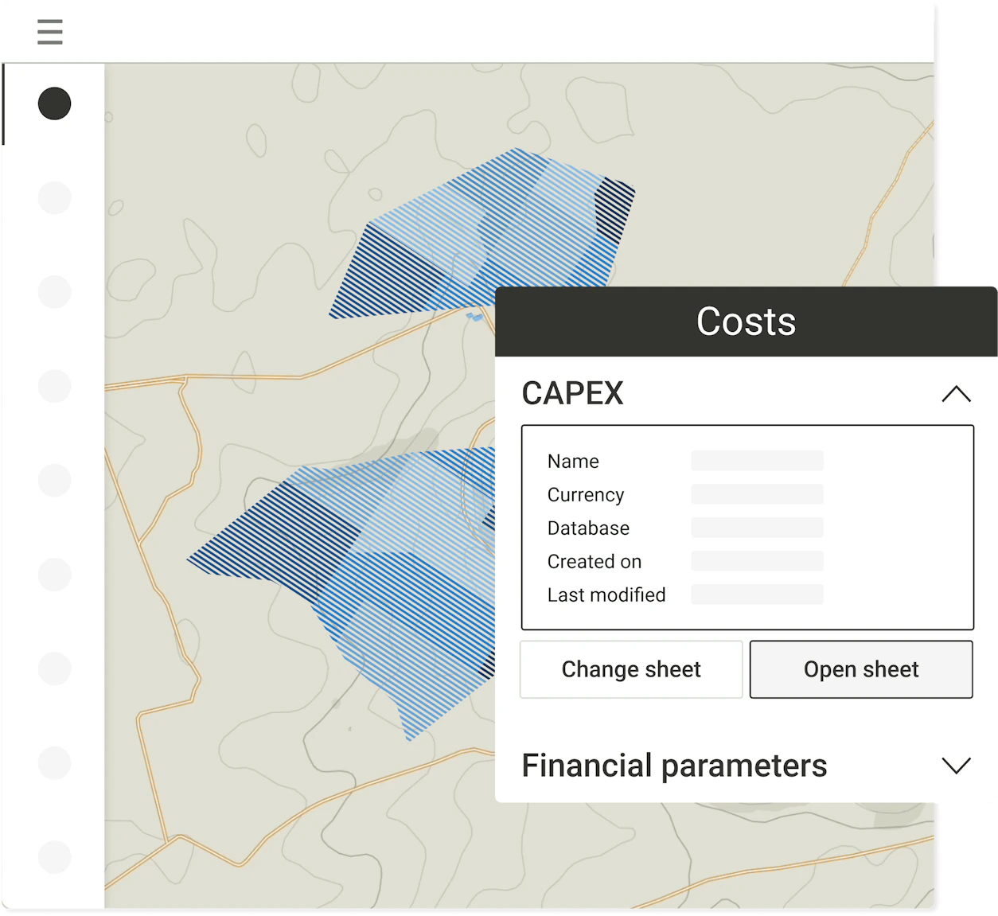
Task: Click the seventh sidebar circle icon
Action: tap(55, 668)
